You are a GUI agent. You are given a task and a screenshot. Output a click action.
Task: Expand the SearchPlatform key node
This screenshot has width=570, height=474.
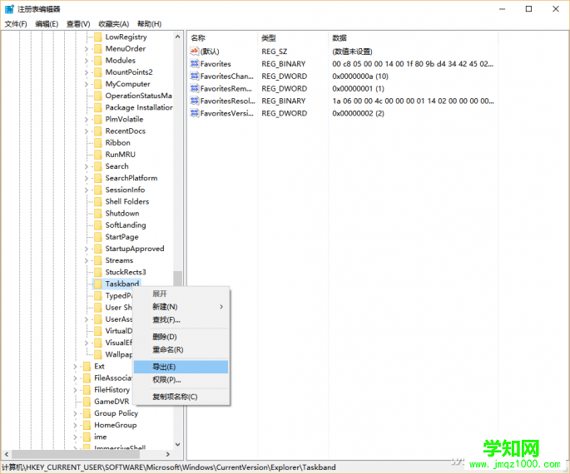[x=87, y=178]
